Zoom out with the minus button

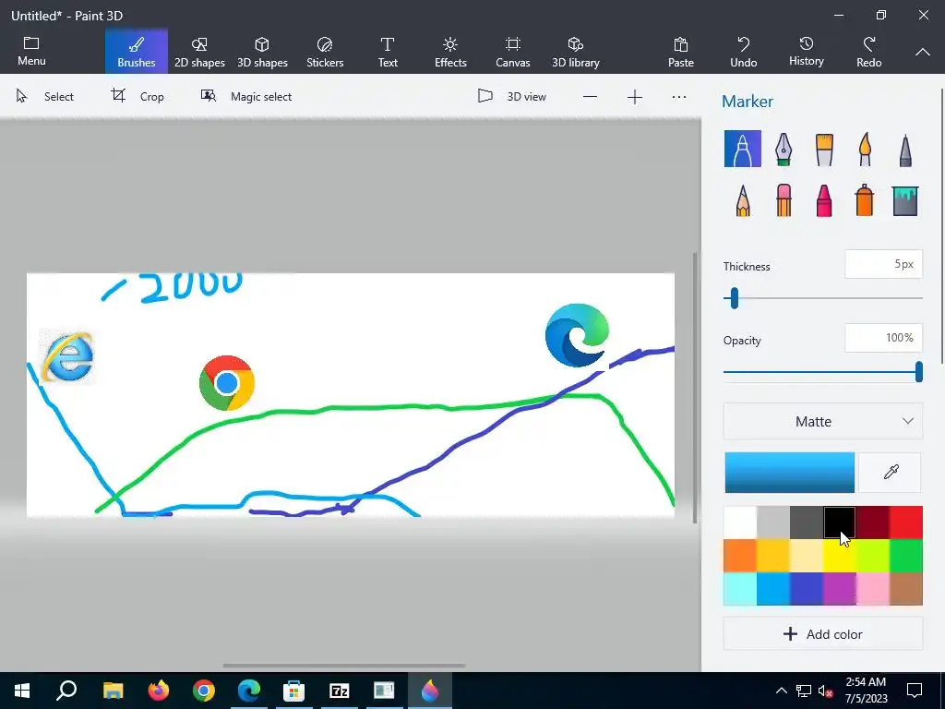[590, 97]
